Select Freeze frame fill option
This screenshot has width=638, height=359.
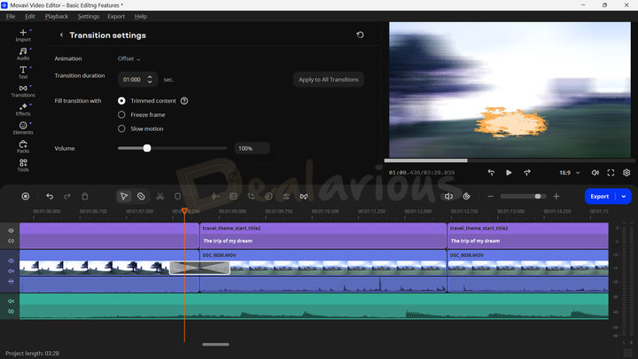click(x=121, y=114)
